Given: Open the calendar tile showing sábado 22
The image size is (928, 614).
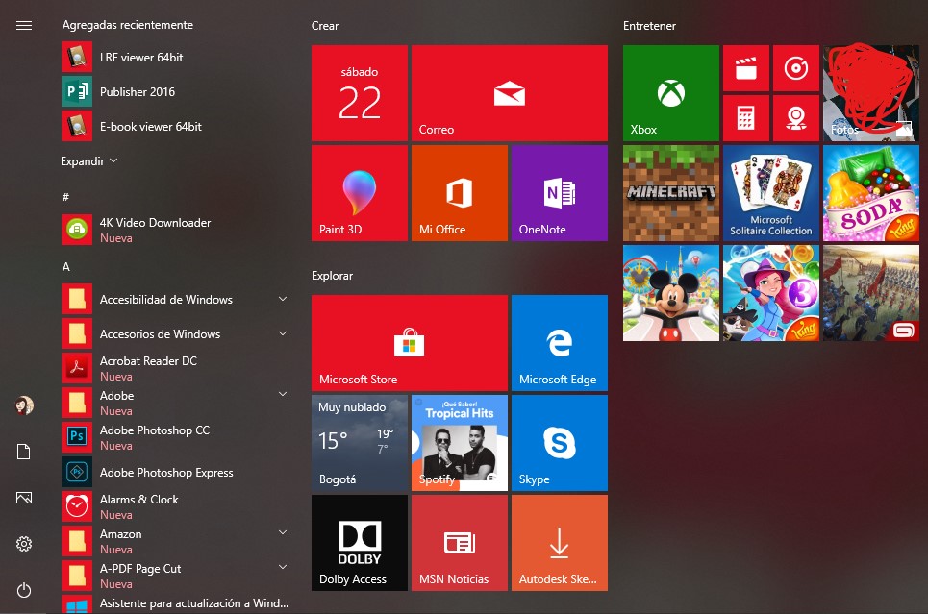Looking at the screenshot, I should pos(360,93).
